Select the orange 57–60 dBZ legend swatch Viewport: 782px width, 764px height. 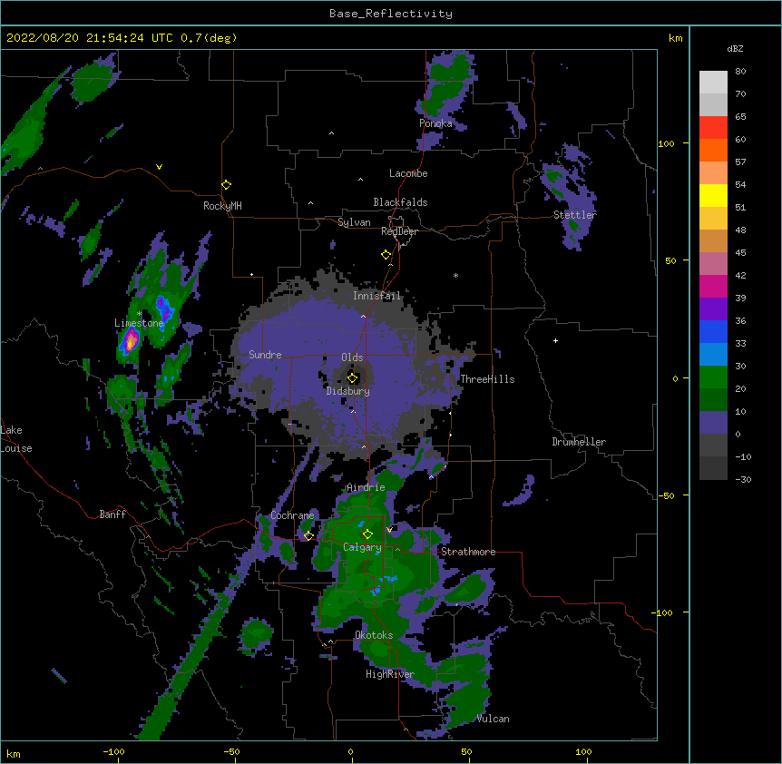[x=713, y=150]
